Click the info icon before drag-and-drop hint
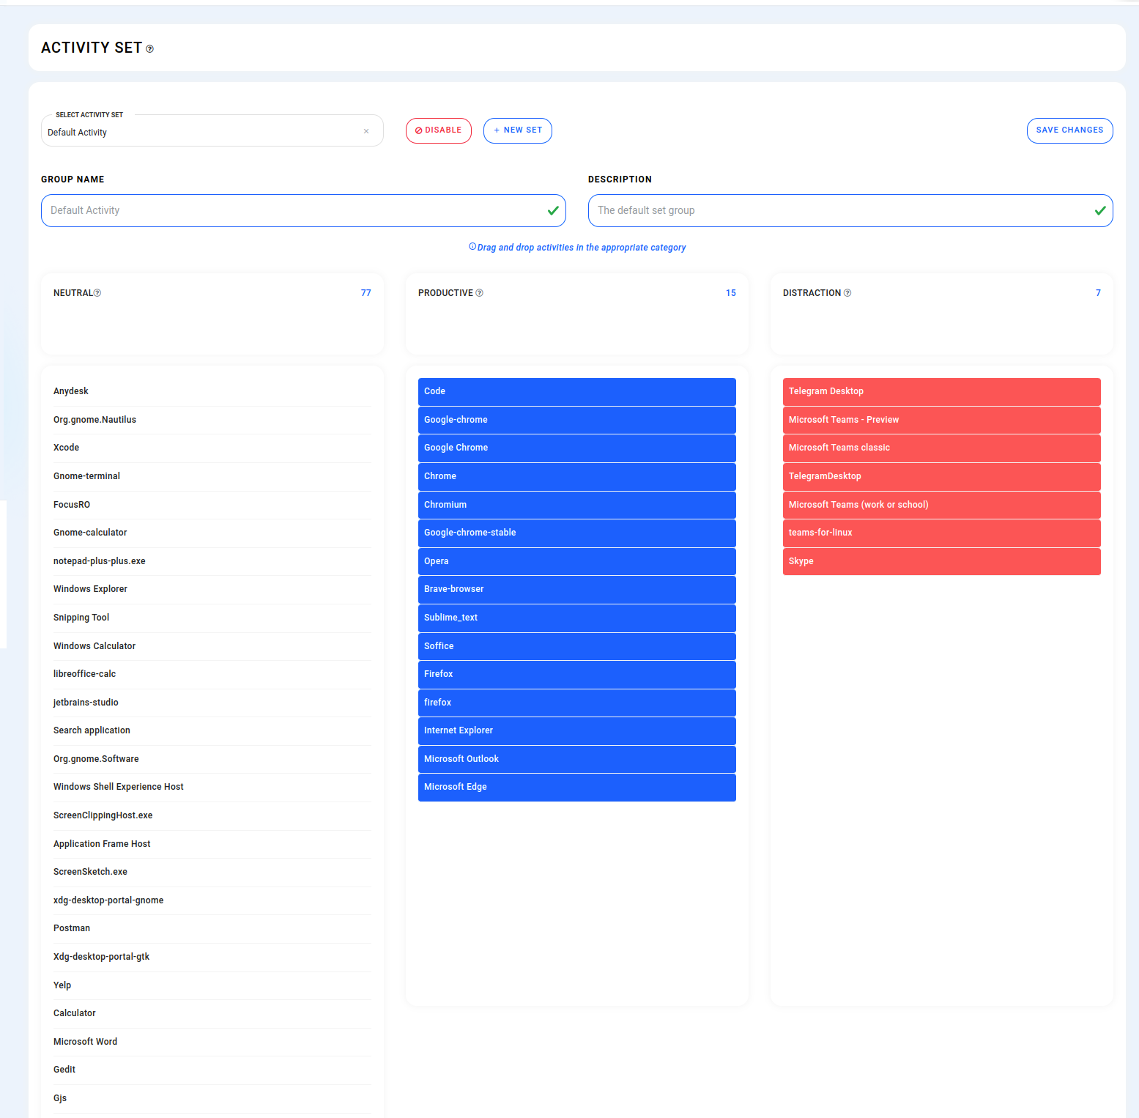The width and height of the screenshot is (1139, 1118). pos(472,247)
